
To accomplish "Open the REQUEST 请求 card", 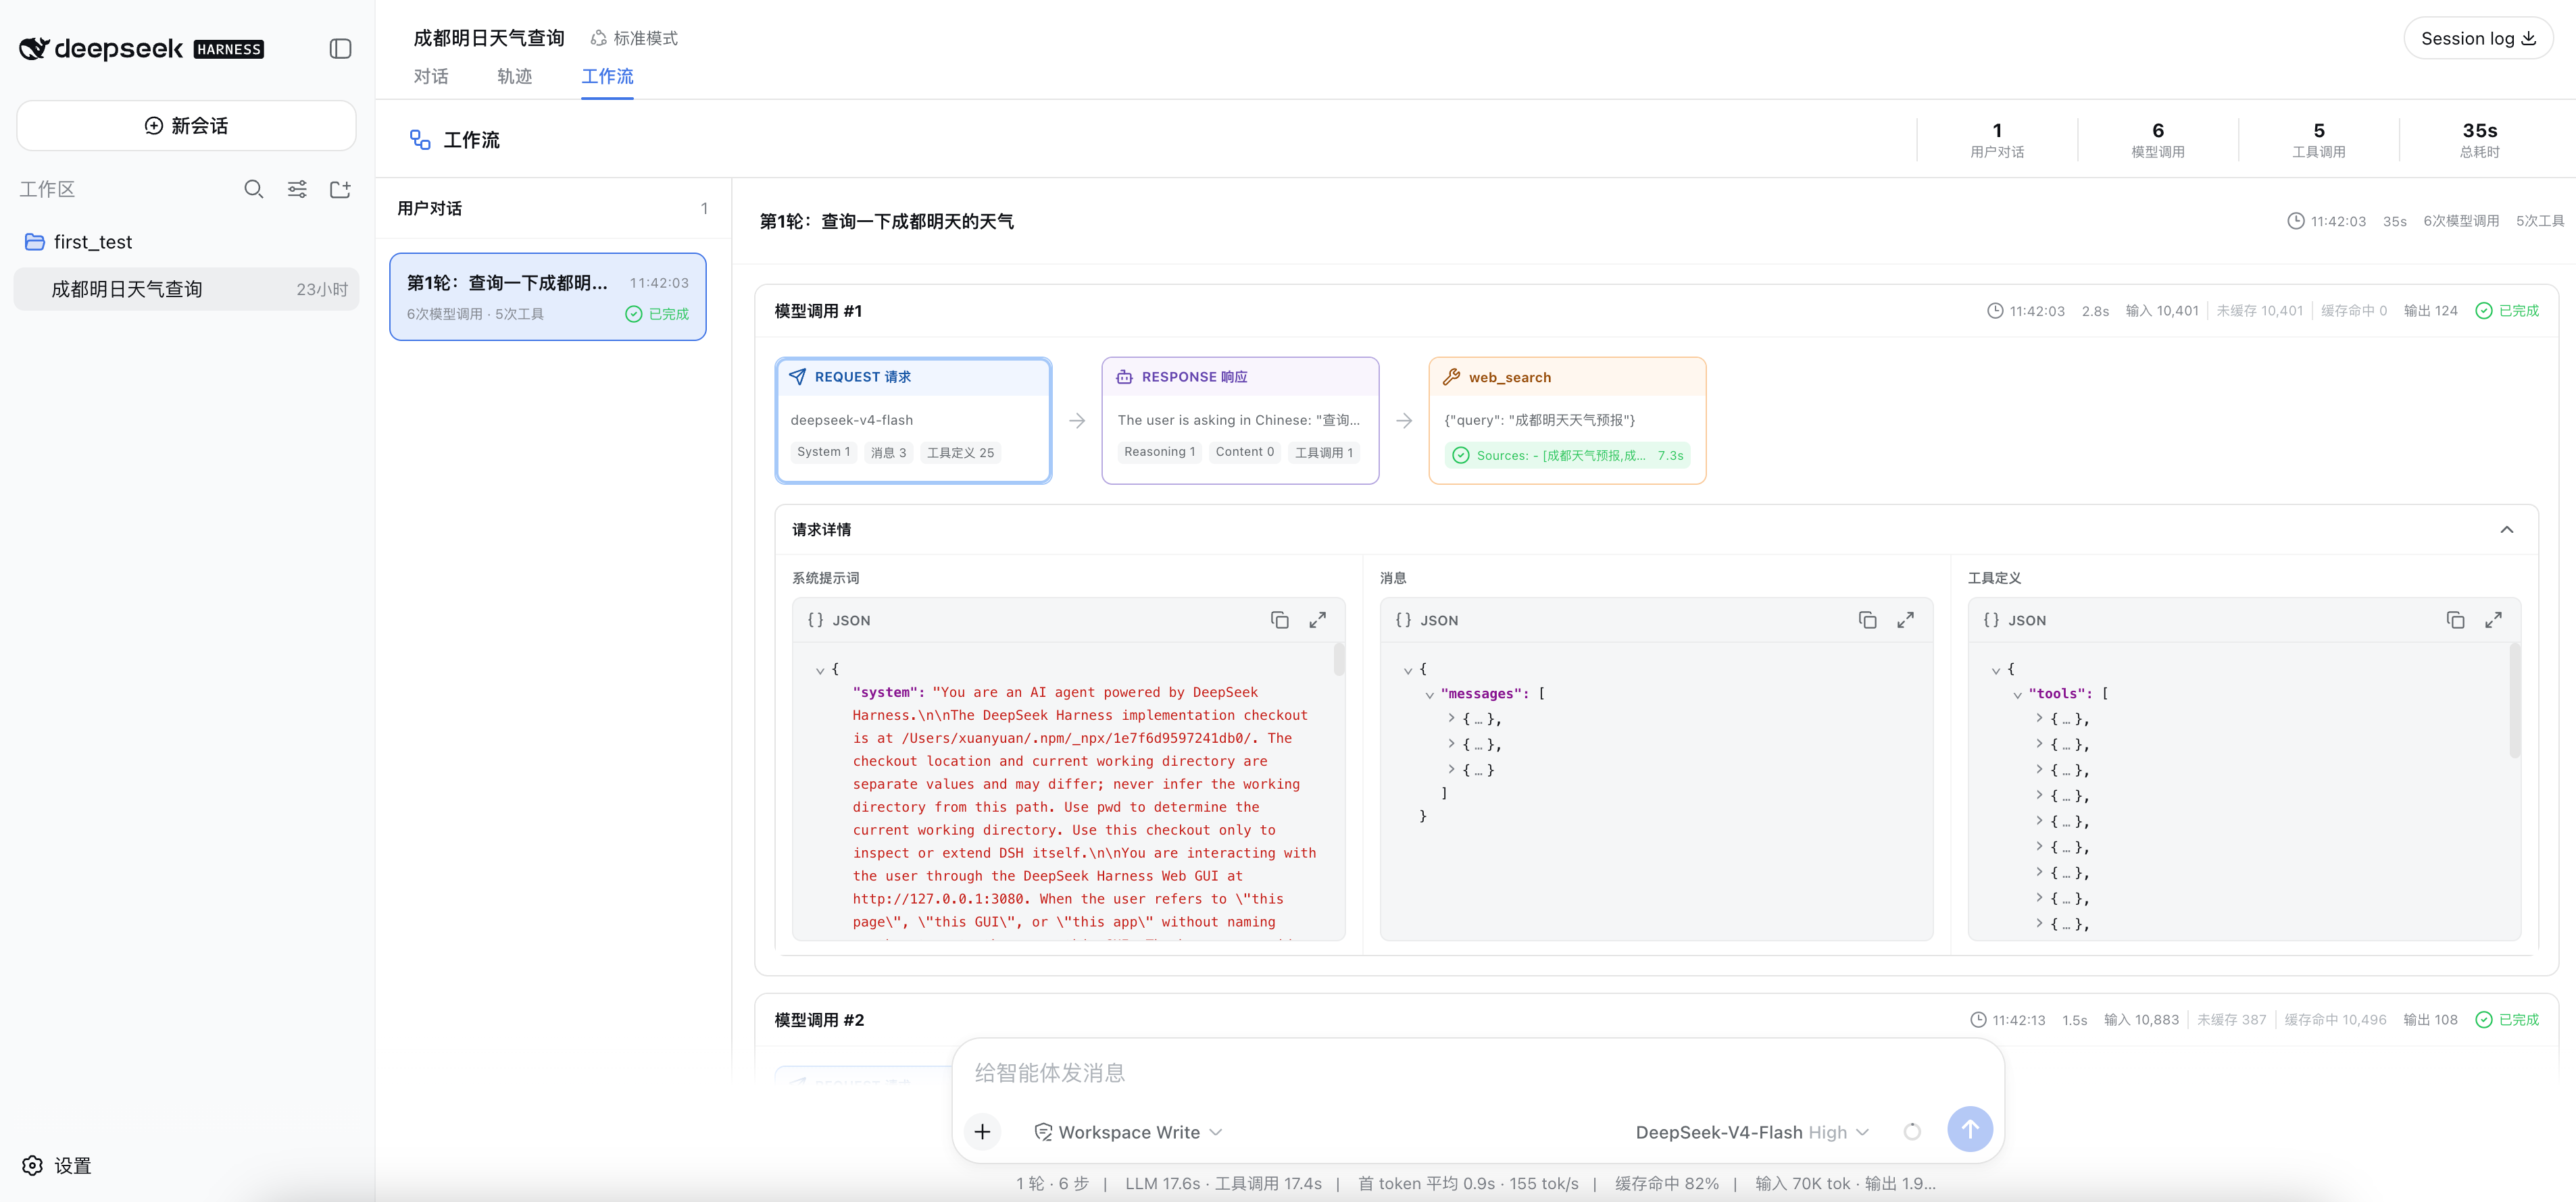I will (913, 421).
